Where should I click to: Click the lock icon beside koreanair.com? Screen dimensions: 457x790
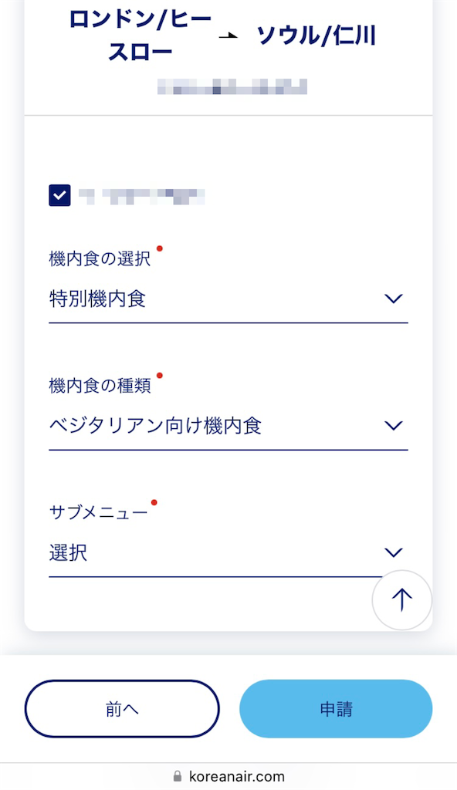177,776
